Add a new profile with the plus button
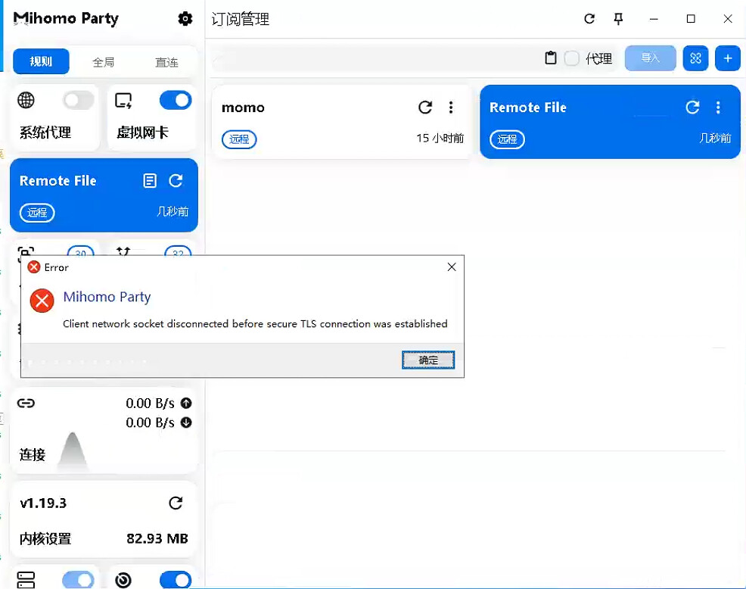Screen dimensions: 746x589 point(728,58)
